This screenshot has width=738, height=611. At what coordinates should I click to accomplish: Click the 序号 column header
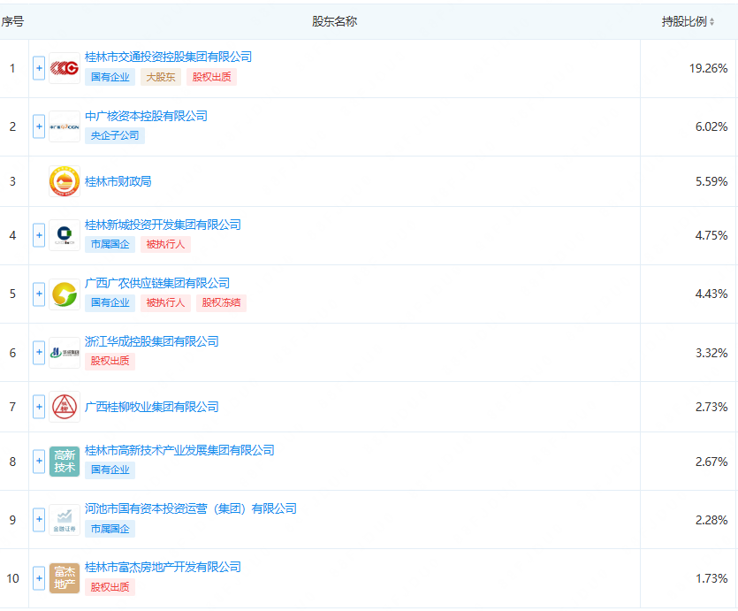(12, 21)
